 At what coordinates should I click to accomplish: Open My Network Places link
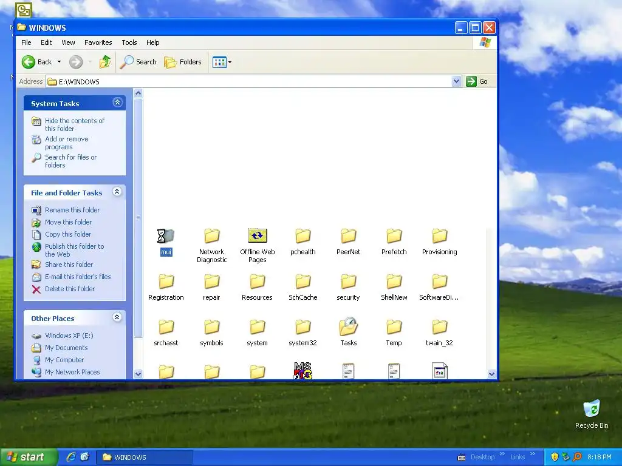pyautogui.click(x=72, y=372)
